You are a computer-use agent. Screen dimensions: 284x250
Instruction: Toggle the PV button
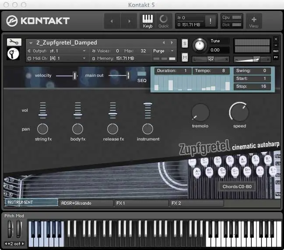coord(276,57)
